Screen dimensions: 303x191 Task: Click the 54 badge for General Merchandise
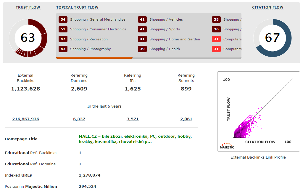63,19
